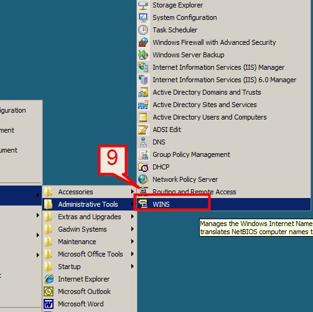
Task: Click the Group Policy Management icon
Action: 143,154
